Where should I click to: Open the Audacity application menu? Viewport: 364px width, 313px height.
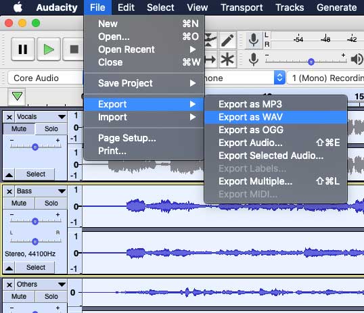point(57,7)
